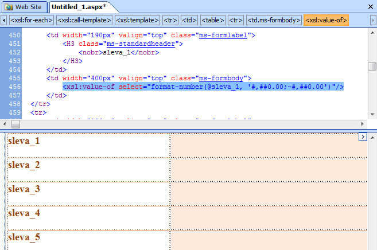Click the code pane horizontal scroll left arrow

[x=5, y=124]
